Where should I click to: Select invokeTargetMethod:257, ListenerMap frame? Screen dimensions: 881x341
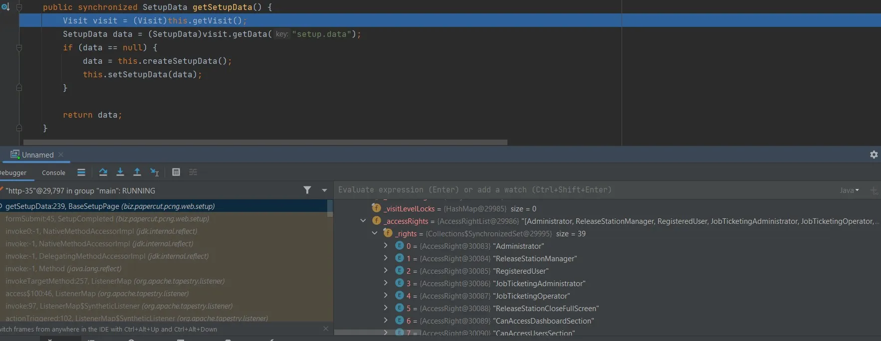pyautogui.click(x=164, y=281)
